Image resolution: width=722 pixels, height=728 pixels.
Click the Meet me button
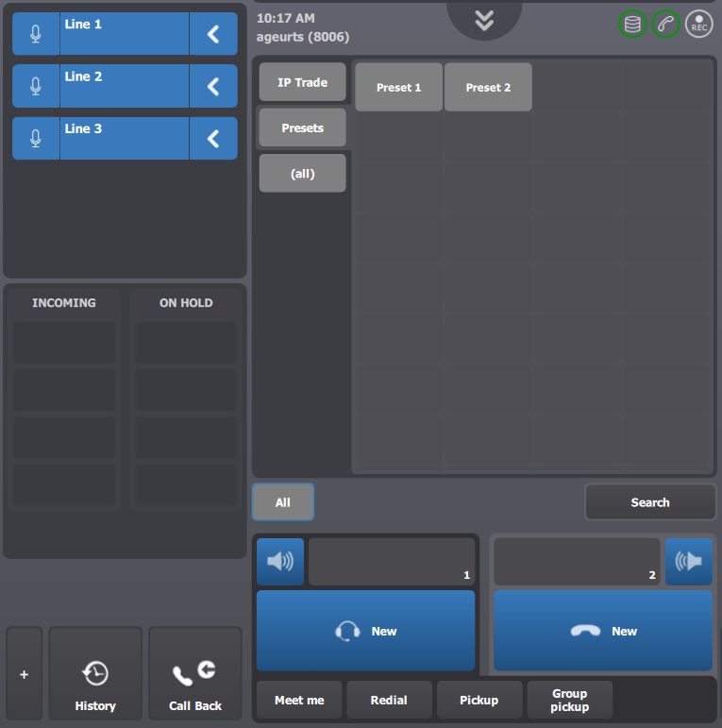(299, 700)
